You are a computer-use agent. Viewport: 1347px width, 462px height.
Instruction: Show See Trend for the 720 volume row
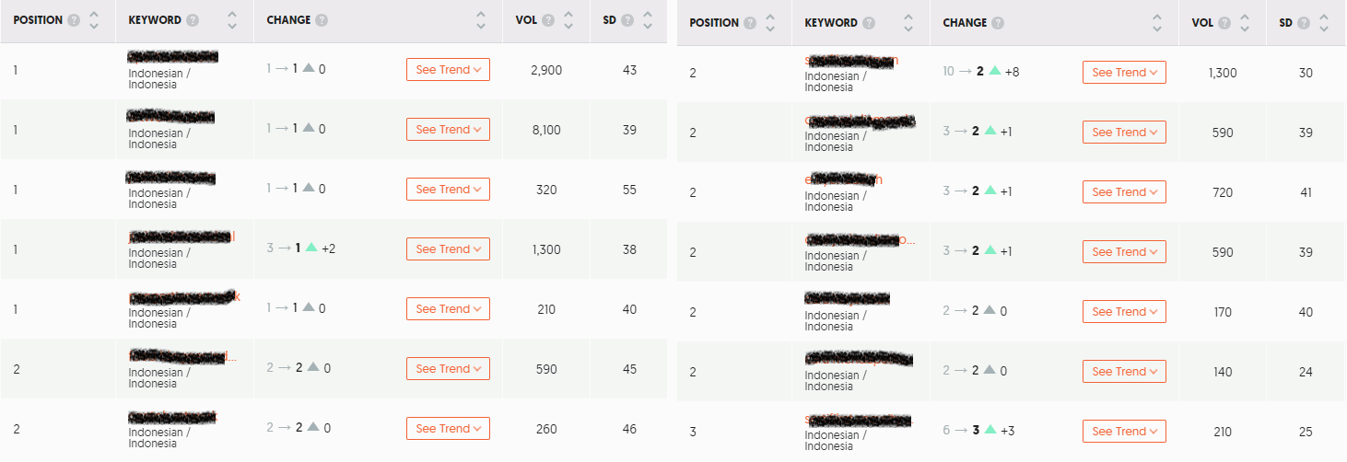[x=1124, y=192]
